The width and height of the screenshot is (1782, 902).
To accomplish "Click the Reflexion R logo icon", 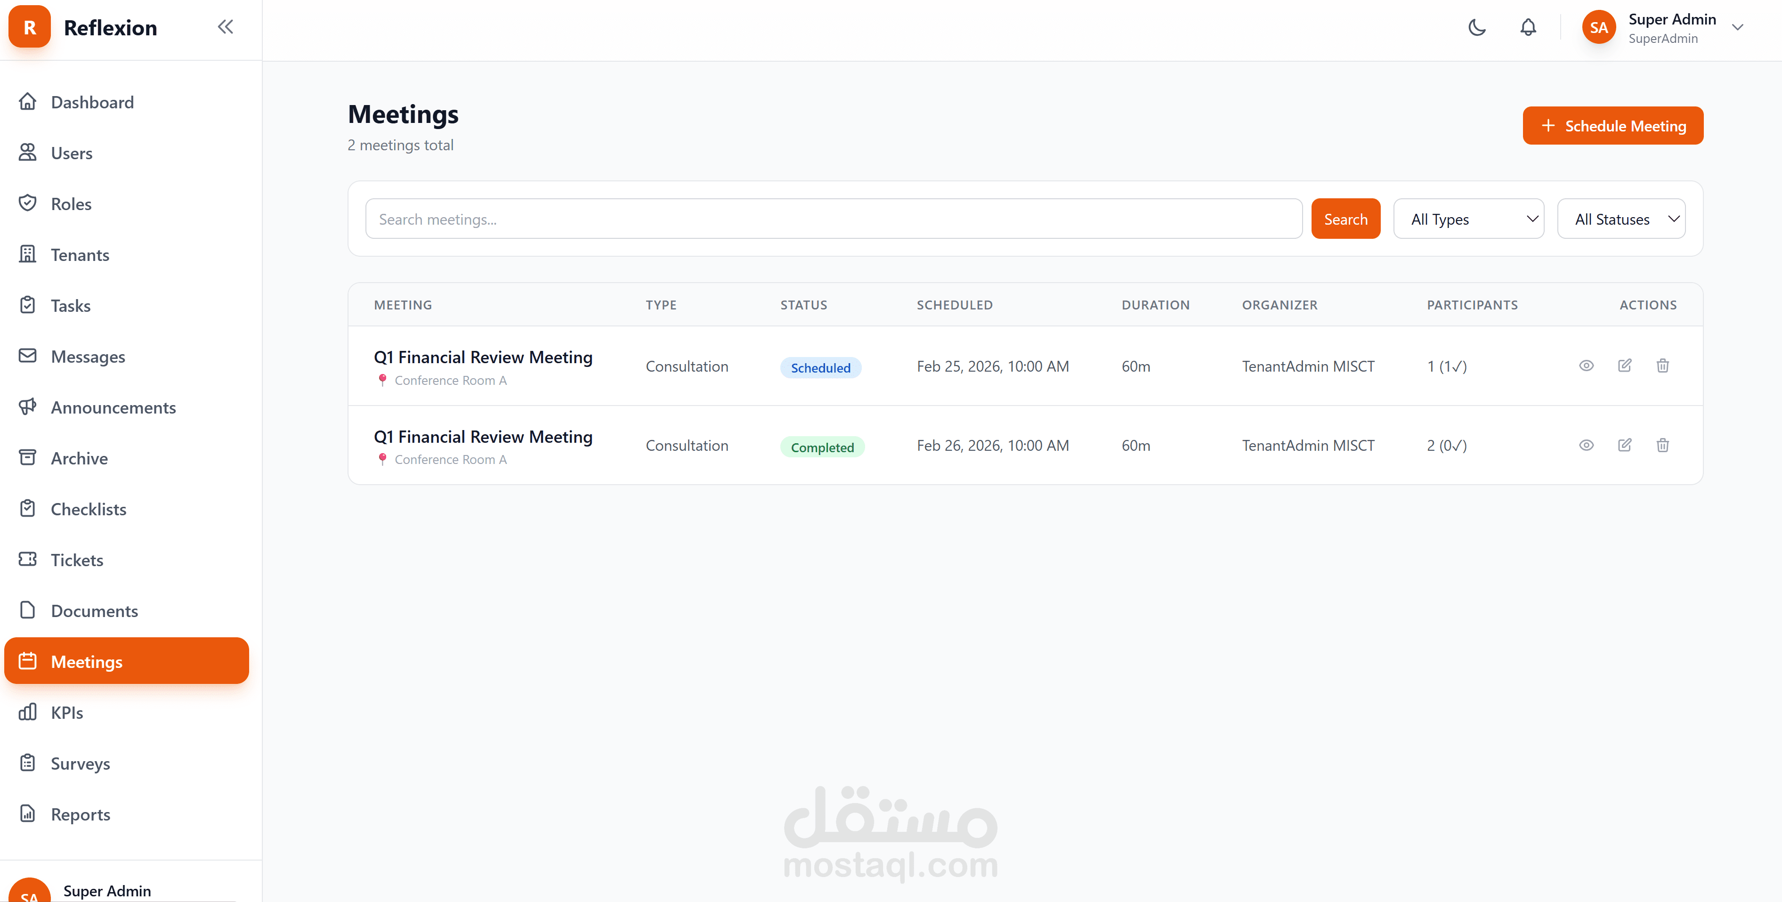I will point(29,27).
